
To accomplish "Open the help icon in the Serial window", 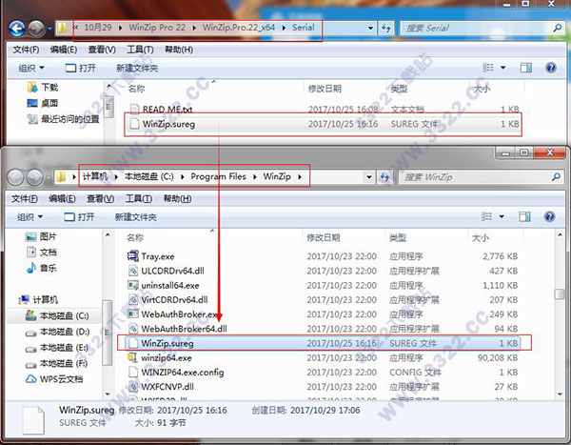I will [x=551, y=68].
